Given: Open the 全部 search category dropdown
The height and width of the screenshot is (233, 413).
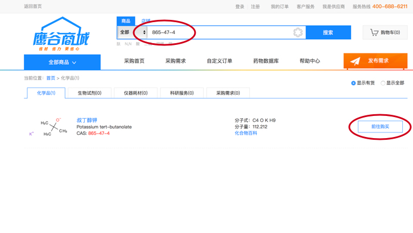Looking at the screenshot, I should coord(133,32).
